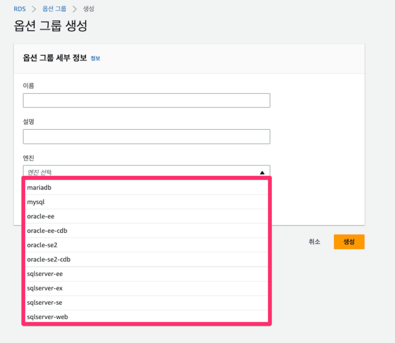Select oracle-se2 engine option
The image size is (395, 343).
(146, 245)
